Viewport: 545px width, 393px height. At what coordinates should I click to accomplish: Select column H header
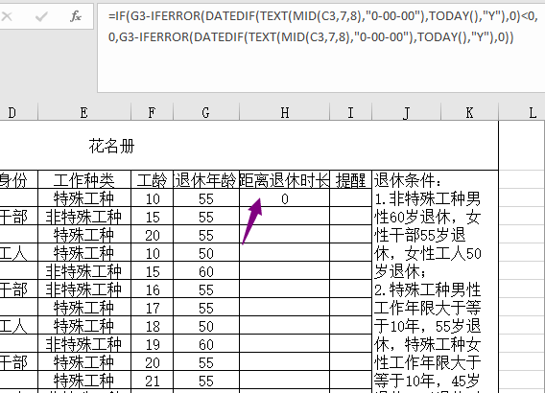[x=284, y=113]
